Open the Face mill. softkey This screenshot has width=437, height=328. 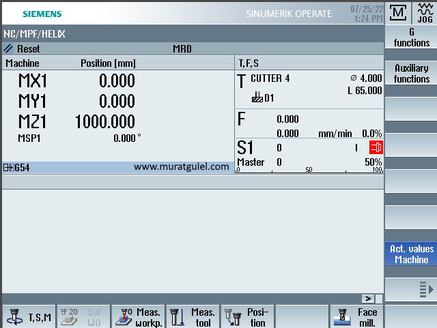tap(356, 317)
